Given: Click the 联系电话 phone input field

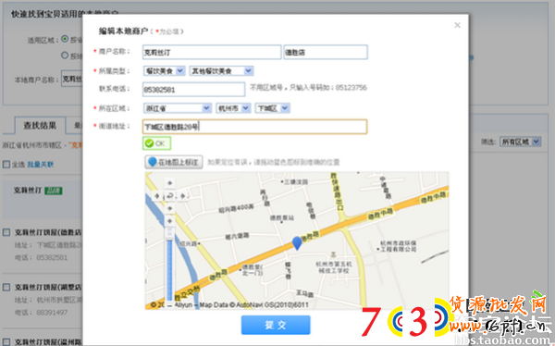Looking at the screenshot, I should (193, 90).
